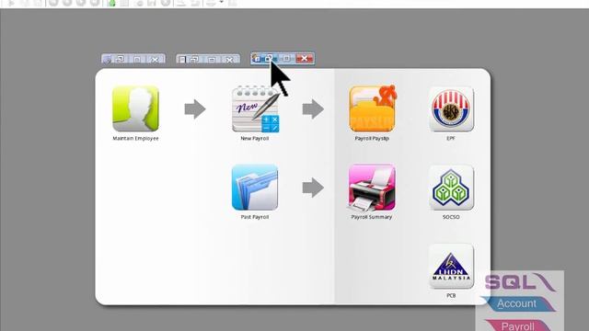589x331 pixels.
Task: Open the Maintain Employee icon
Action: pos(135,108)
